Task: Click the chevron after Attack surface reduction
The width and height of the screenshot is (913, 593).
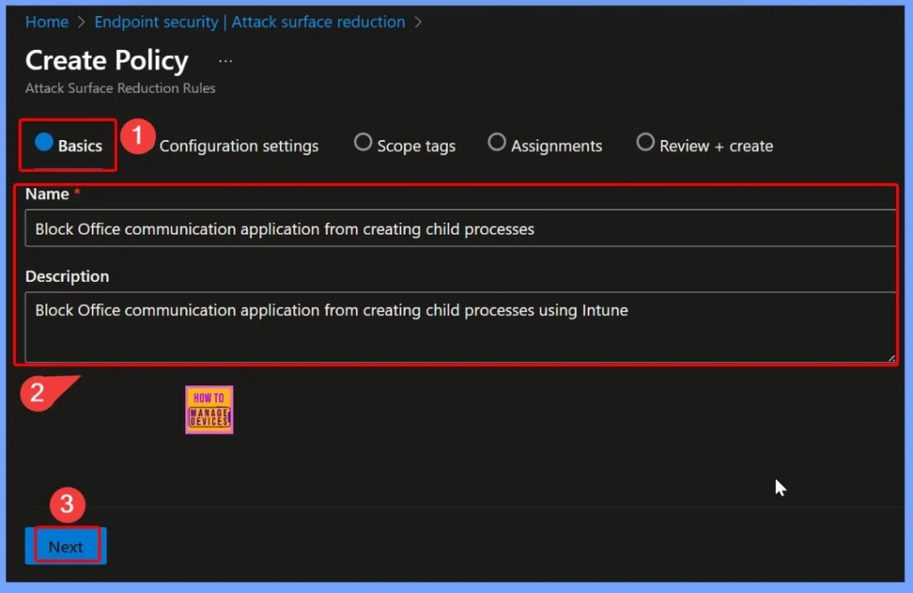Action: point(418,22)
